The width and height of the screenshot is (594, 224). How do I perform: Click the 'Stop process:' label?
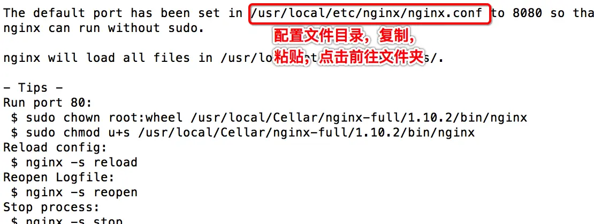click(x=51, y=207)
